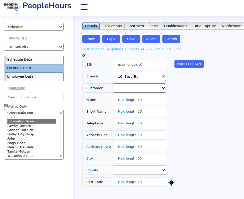Click the compass icon beside Post Code
244x199 pixels.
(171, 183)
